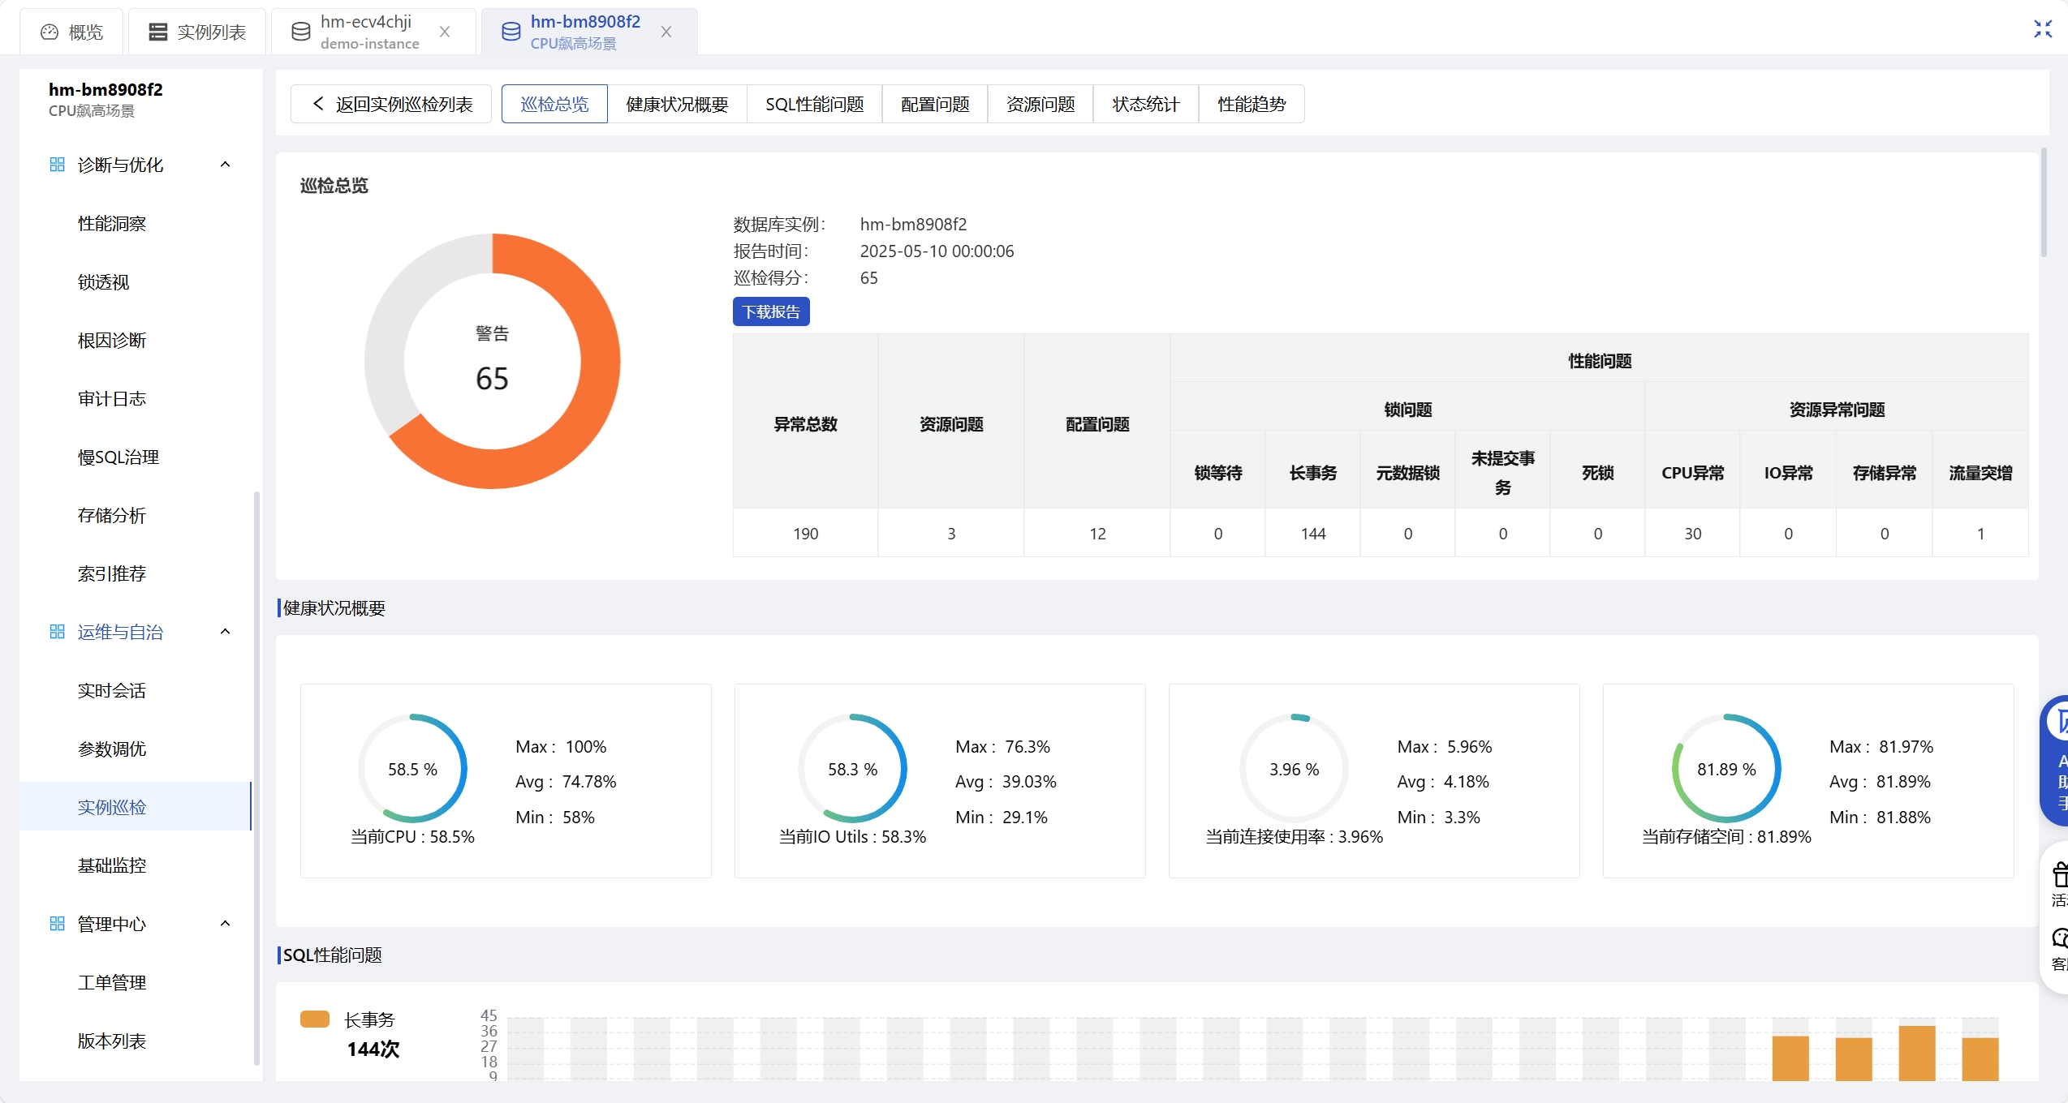This screenshot has width=2068, height=1103.
Task: Click the dashboard icon on 概览 tab
Action: coord(50,32)
